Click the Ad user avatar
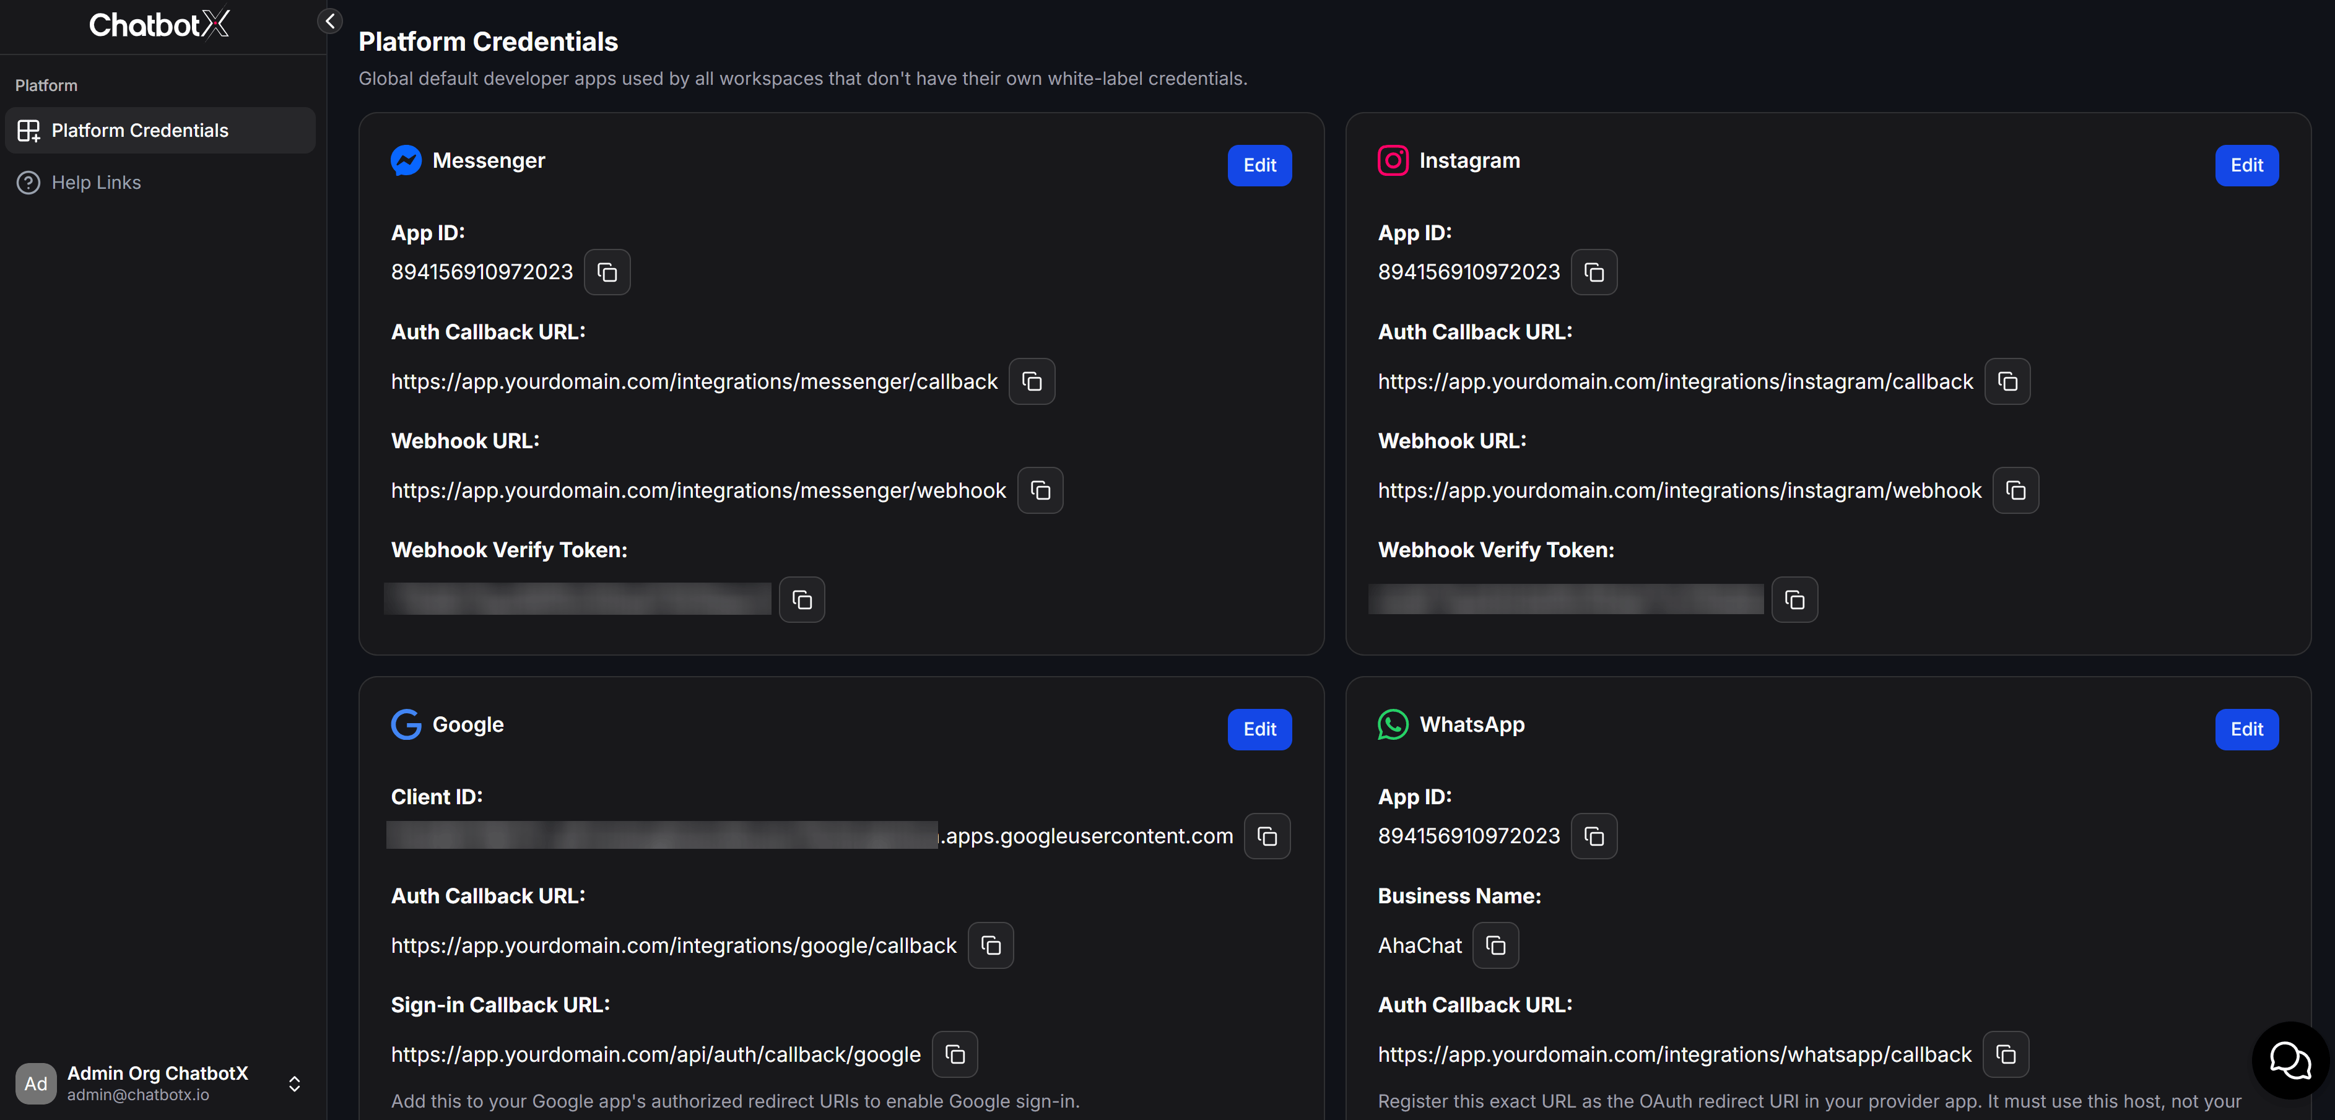 pos(35,1083)
